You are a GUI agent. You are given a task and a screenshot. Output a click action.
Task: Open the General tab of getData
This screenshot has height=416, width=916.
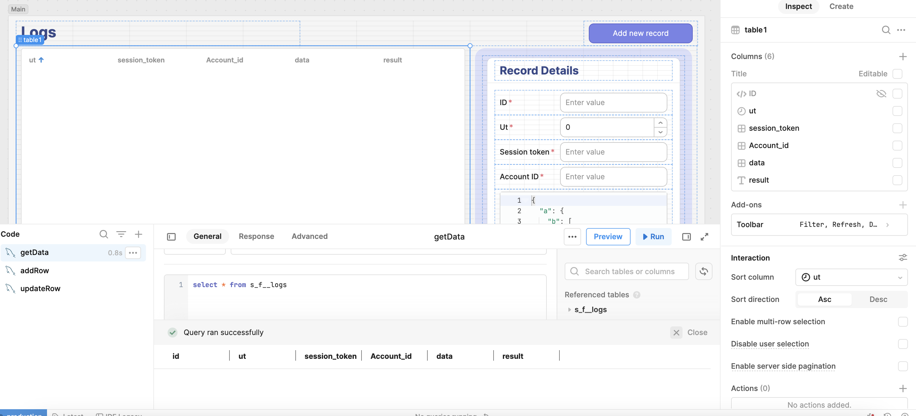[x=207, y=237]
